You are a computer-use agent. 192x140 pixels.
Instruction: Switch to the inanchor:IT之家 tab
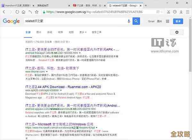click(x=17, y=5)
